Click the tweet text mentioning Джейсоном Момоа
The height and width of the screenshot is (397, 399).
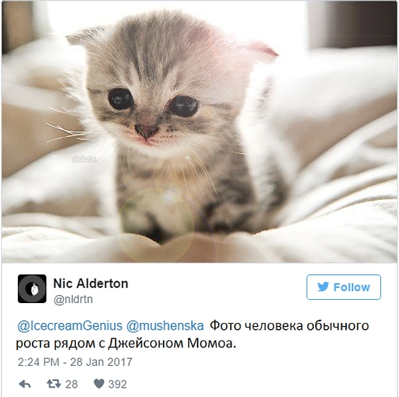click(x=192, y=334)
